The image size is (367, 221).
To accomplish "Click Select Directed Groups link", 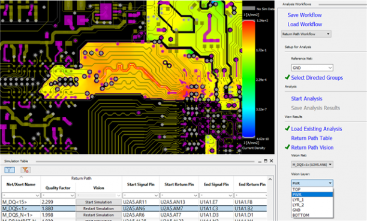I will point(317,78).
